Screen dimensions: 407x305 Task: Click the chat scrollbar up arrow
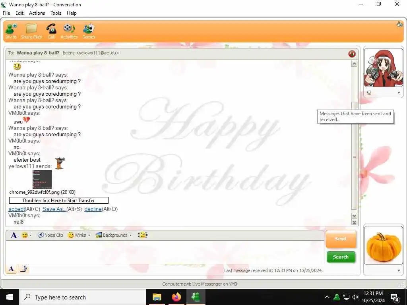point(354,64)
